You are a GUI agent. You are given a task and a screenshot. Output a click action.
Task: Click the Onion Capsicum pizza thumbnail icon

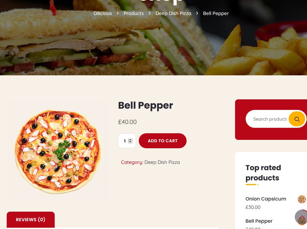click(x=302, y=199)
